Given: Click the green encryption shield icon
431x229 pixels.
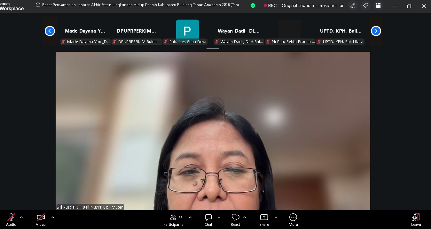Looking at the screenshot, I should coord(253,5).
